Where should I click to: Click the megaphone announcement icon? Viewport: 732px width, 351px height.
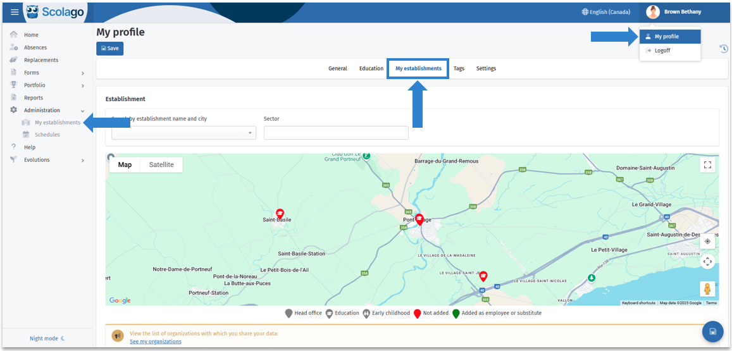tap(118, 336)
